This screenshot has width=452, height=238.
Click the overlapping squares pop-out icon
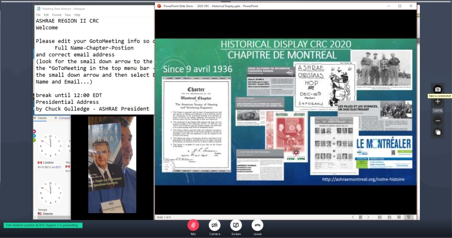click(x=437, y=133)
